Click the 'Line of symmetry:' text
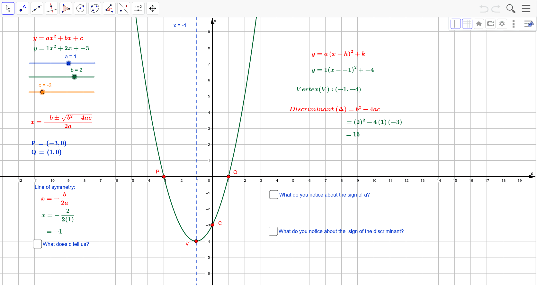The width and height of the screenshot is (537, 286). click(55, 187)
